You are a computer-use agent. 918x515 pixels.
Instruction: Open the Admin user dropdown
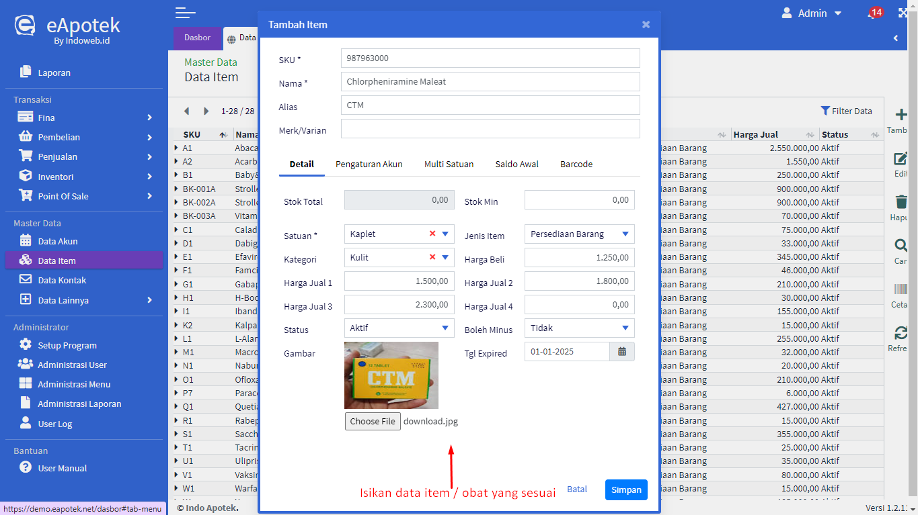coord(812,13)
